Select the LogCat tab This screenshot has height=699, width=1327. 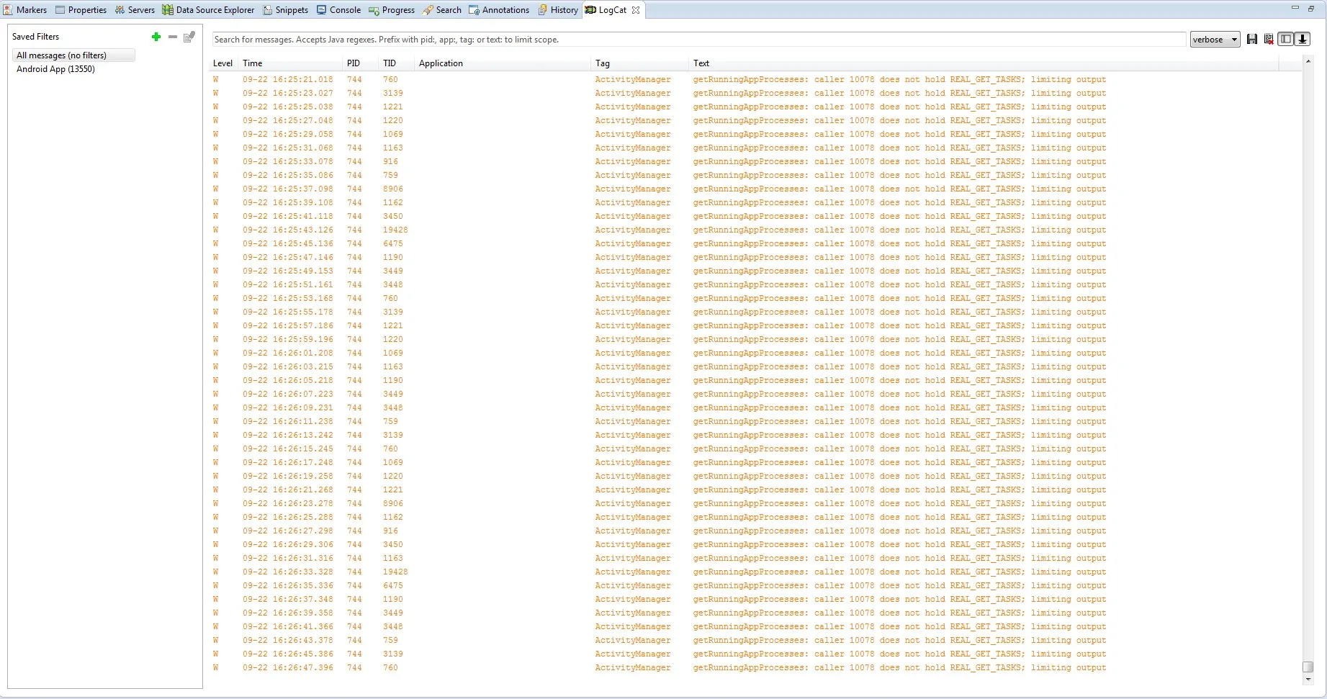612,10
